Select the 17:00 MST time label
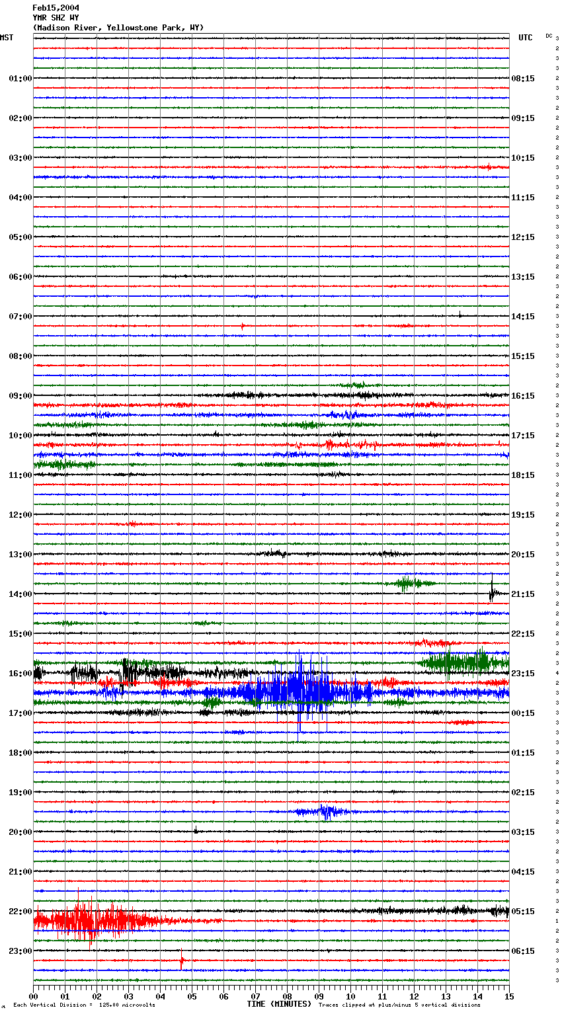Screen dimensions: 562x1014 pyautogui.click(x=20, y=713)
